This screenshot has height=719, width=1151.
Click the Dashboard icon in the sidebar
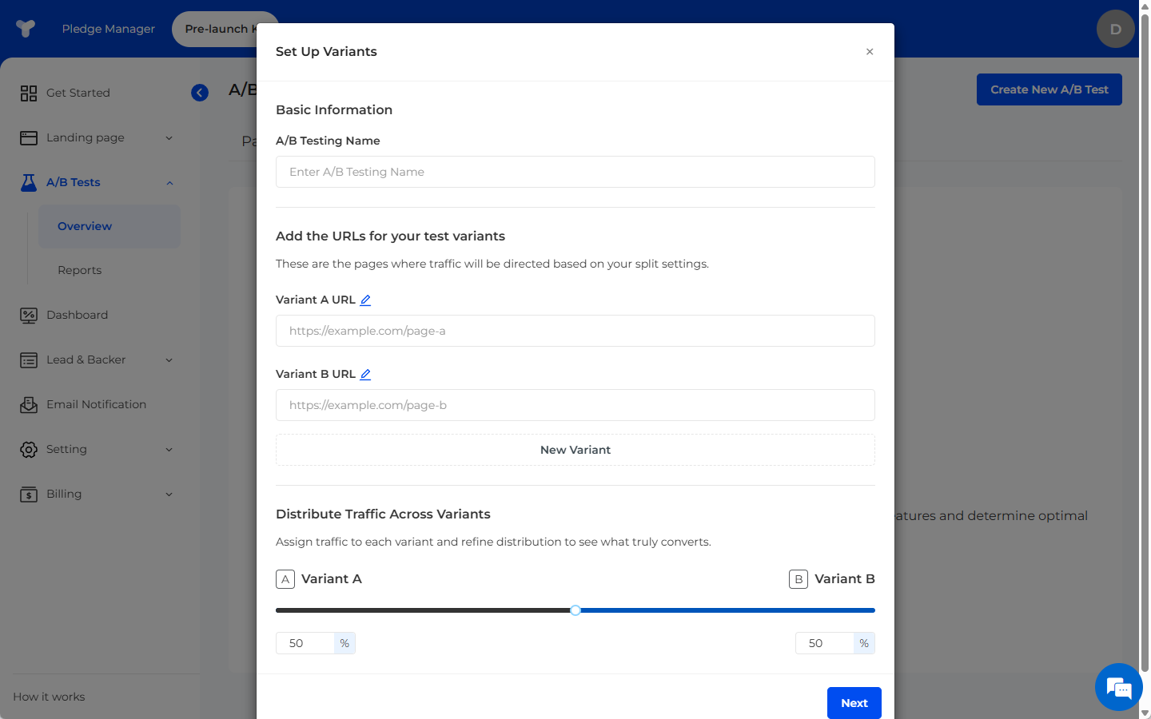coord(29,316)
